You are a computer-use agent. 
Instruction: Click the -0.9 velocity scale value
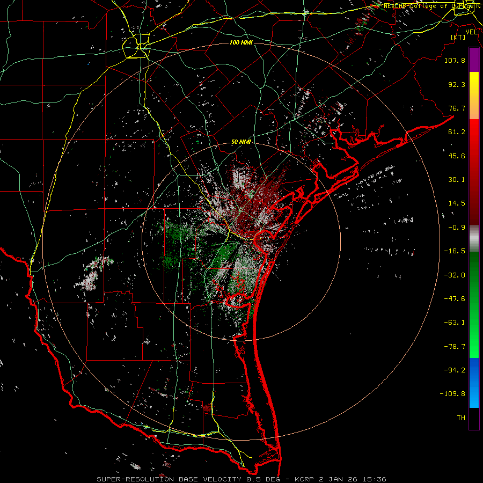[x=457, y=228]
